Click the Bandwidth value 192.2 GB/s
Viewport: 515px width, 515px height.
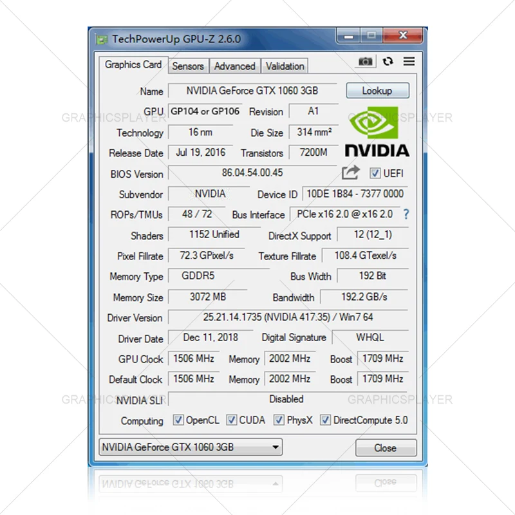(364, 297)
